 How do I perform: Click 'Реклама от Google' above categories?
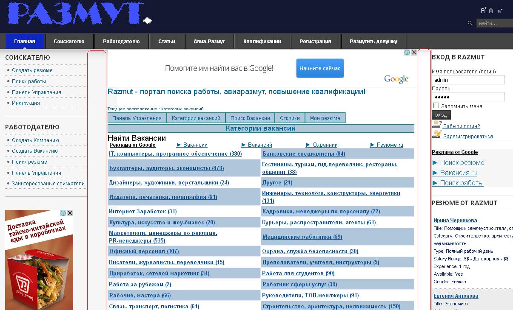132,145
